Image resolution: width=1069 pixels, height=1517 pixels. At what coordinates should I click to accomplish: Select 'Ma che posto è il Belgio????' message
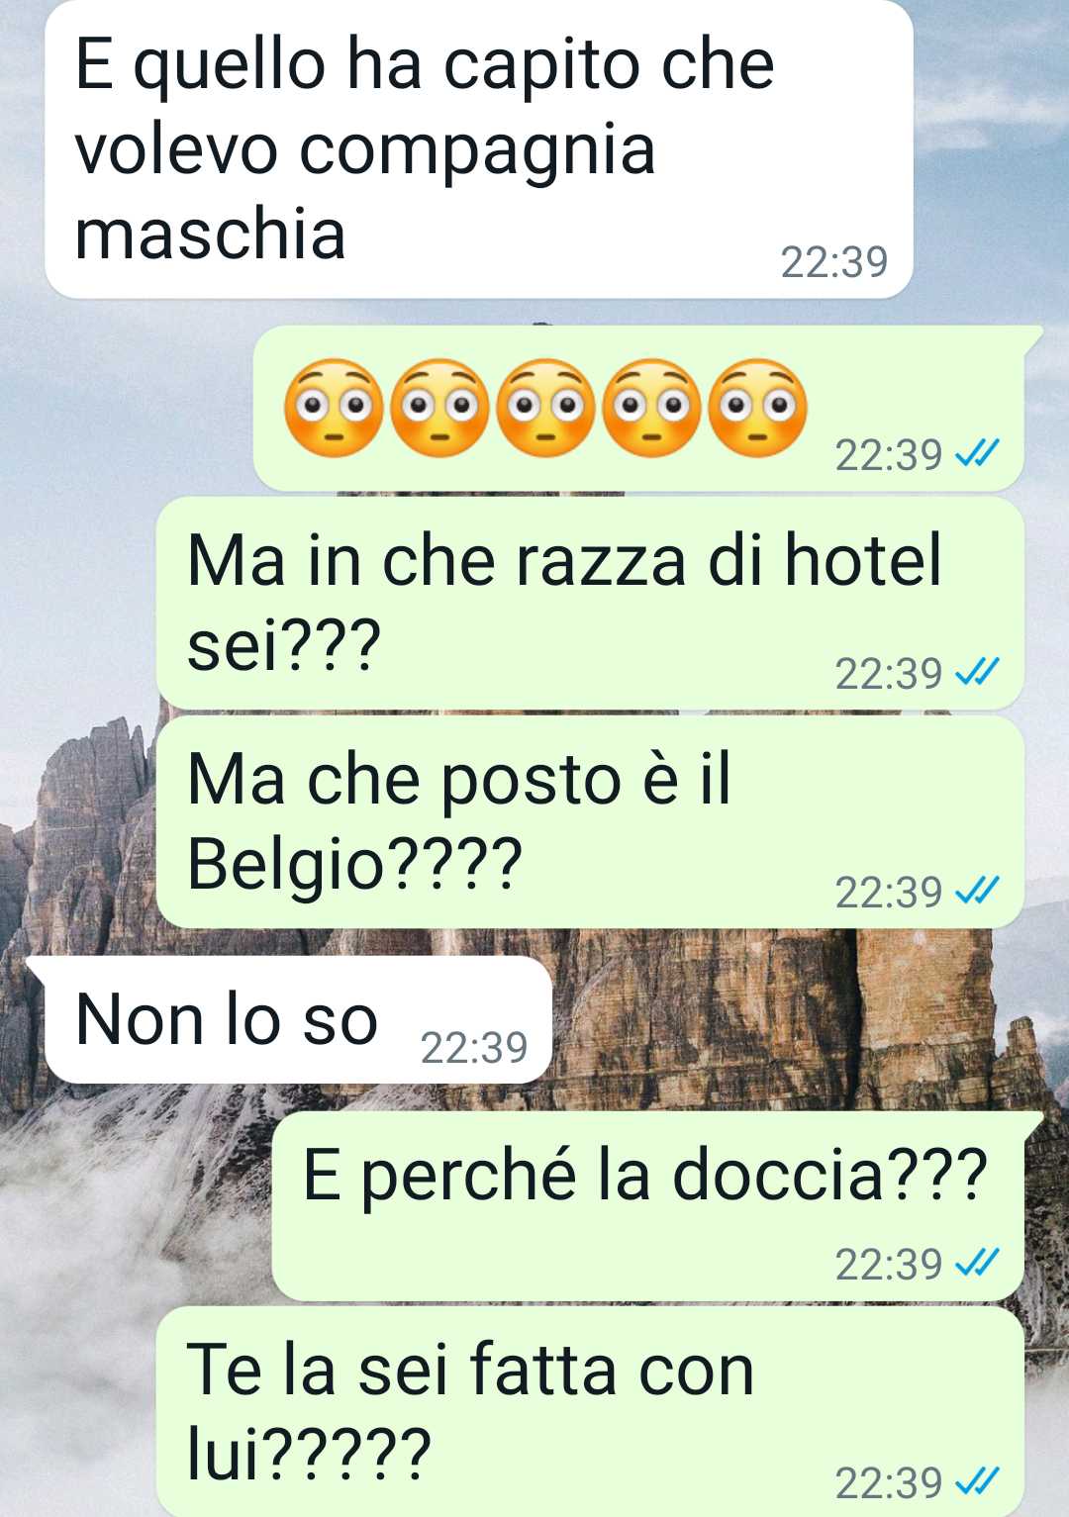(590, 821)
